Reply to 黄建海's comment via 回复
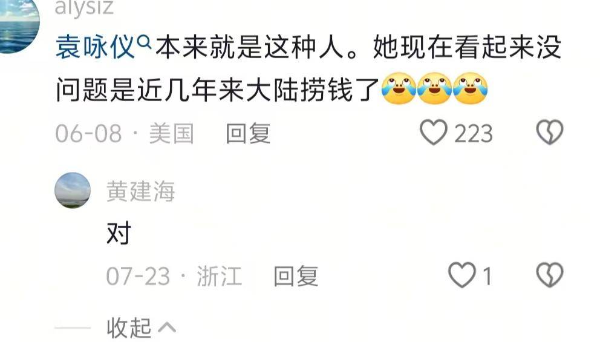Screen dimensions: 600x342 [x=296, y=276]
